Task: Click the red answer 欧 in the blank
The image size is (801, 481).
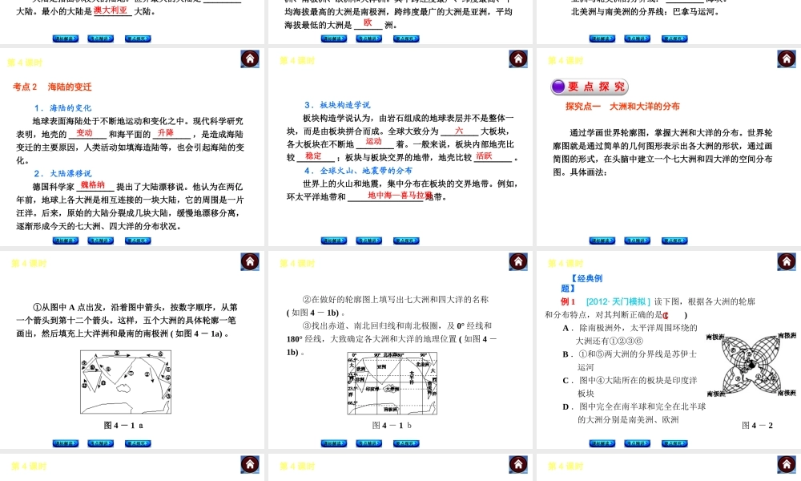Action: click(368, 22)
